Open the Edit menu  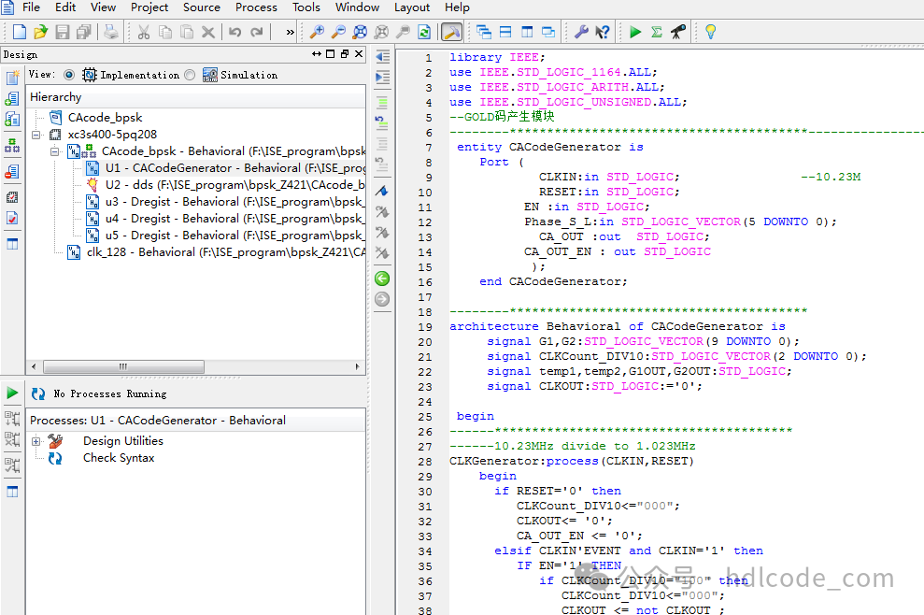tap(65, 7)
